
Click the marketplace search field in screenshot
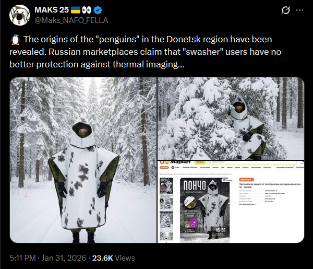[251, 162]
